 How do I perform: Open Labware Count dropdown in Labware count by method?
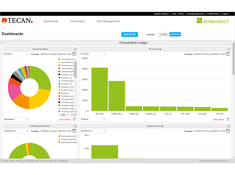[x=16, y=131]
